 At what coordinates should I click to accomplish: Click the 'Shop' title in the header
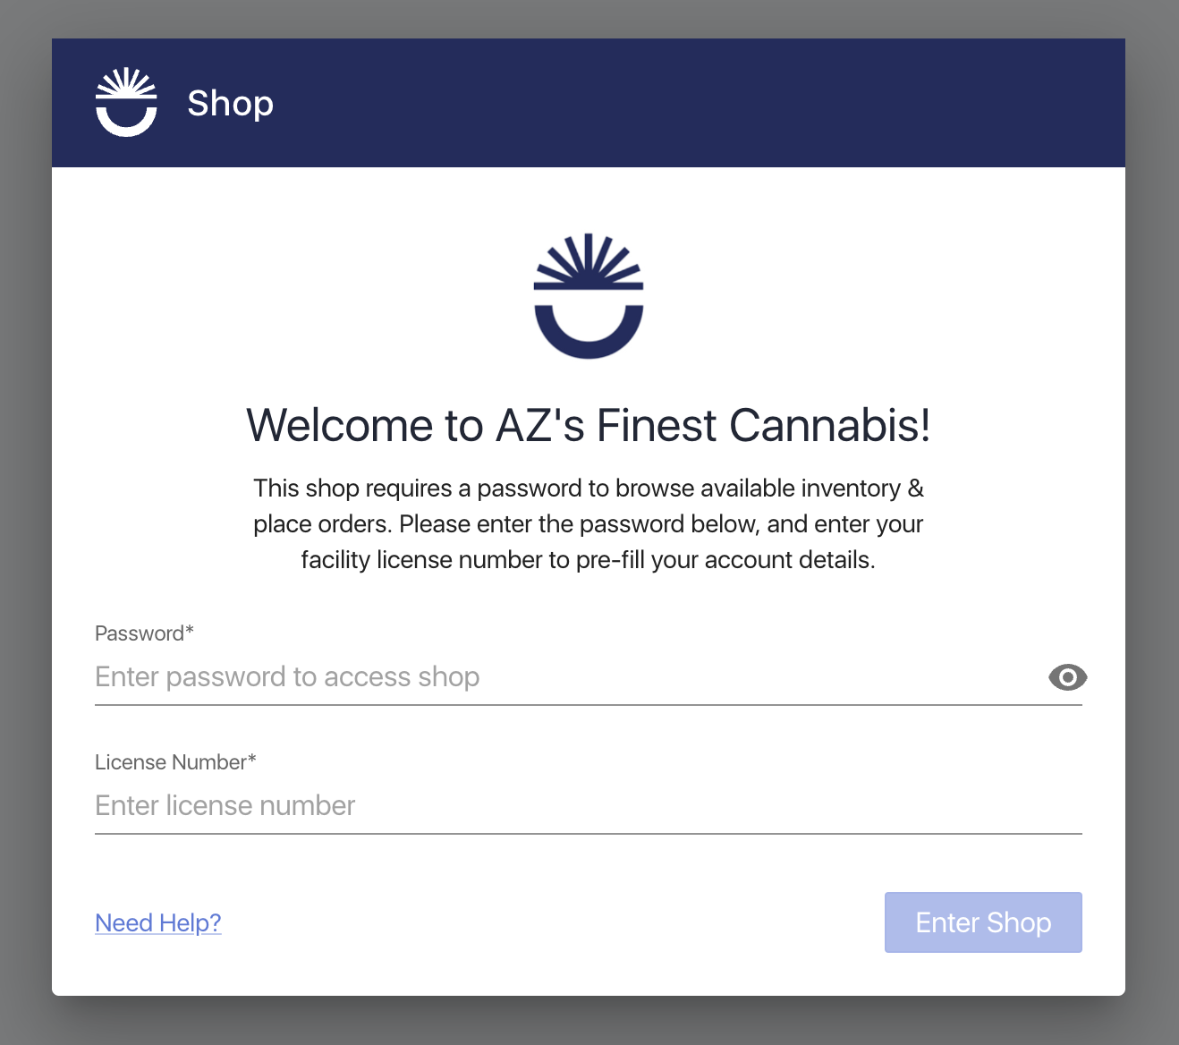click(230, 104)
